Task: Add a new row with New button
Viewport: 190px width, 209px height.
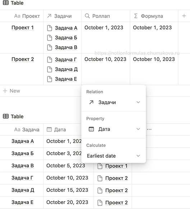Action: pyautogui.click(x=11, y=91)
